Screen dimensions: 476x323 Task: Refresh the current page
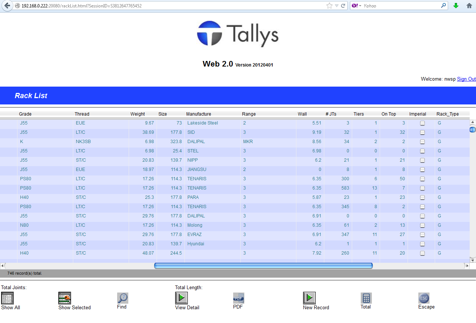pos(343,6)
